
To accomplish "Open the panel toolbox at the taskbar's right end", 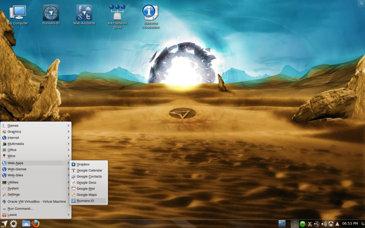I will pyautogui.click(x=363, y=224).
